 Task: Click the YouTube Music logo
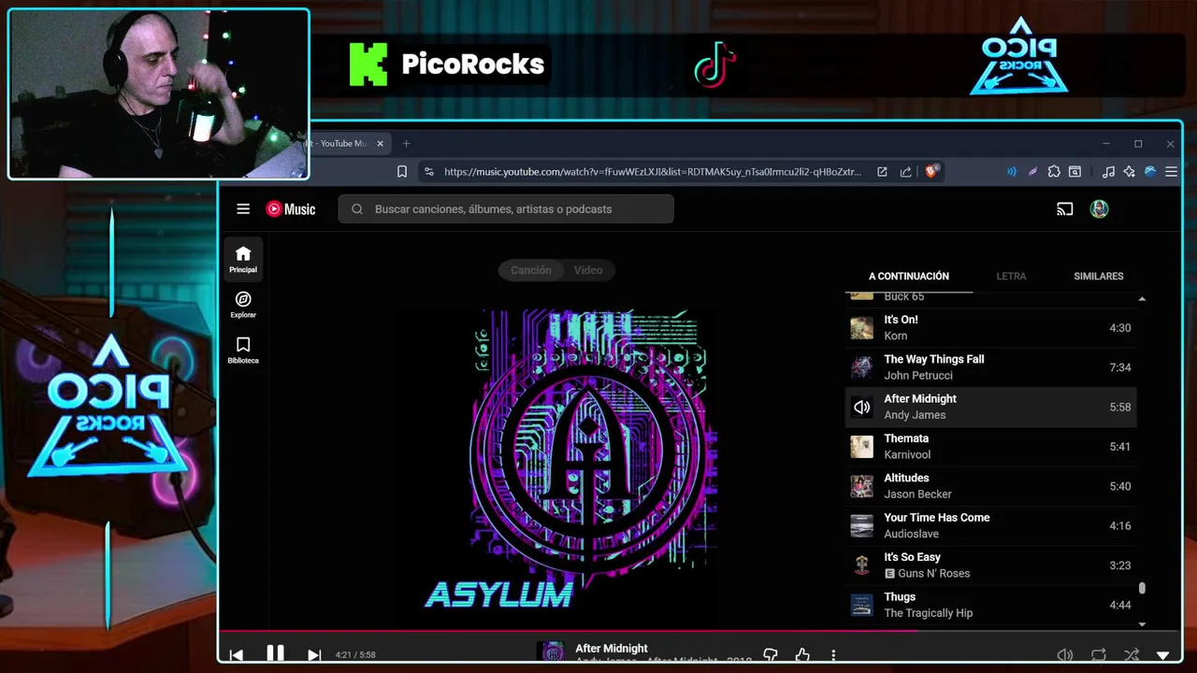click(x=291, y=209)
